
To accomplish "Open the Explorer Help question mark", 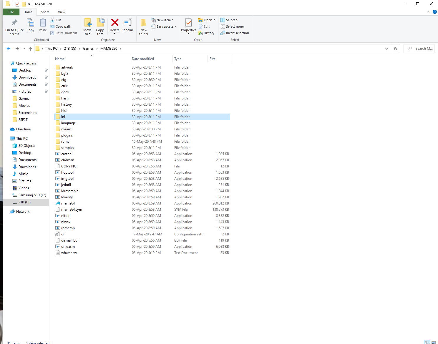I will pyautogui.click(x=434, y=12).
